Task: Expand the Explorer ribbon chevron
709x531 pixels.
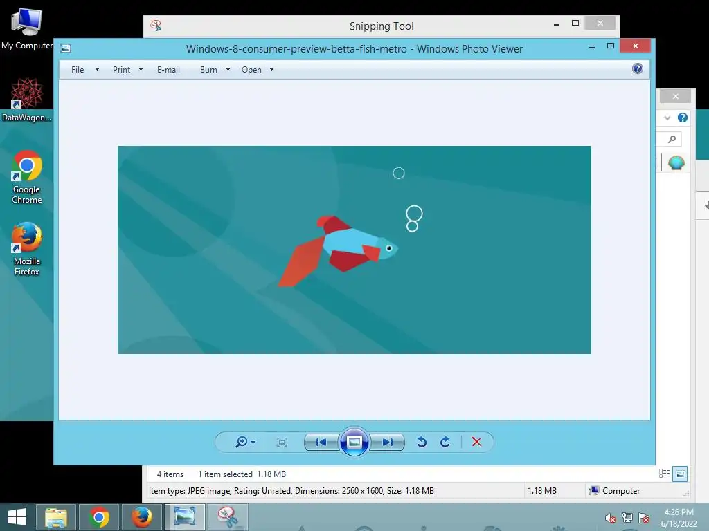Action: [x=667, y=118]
